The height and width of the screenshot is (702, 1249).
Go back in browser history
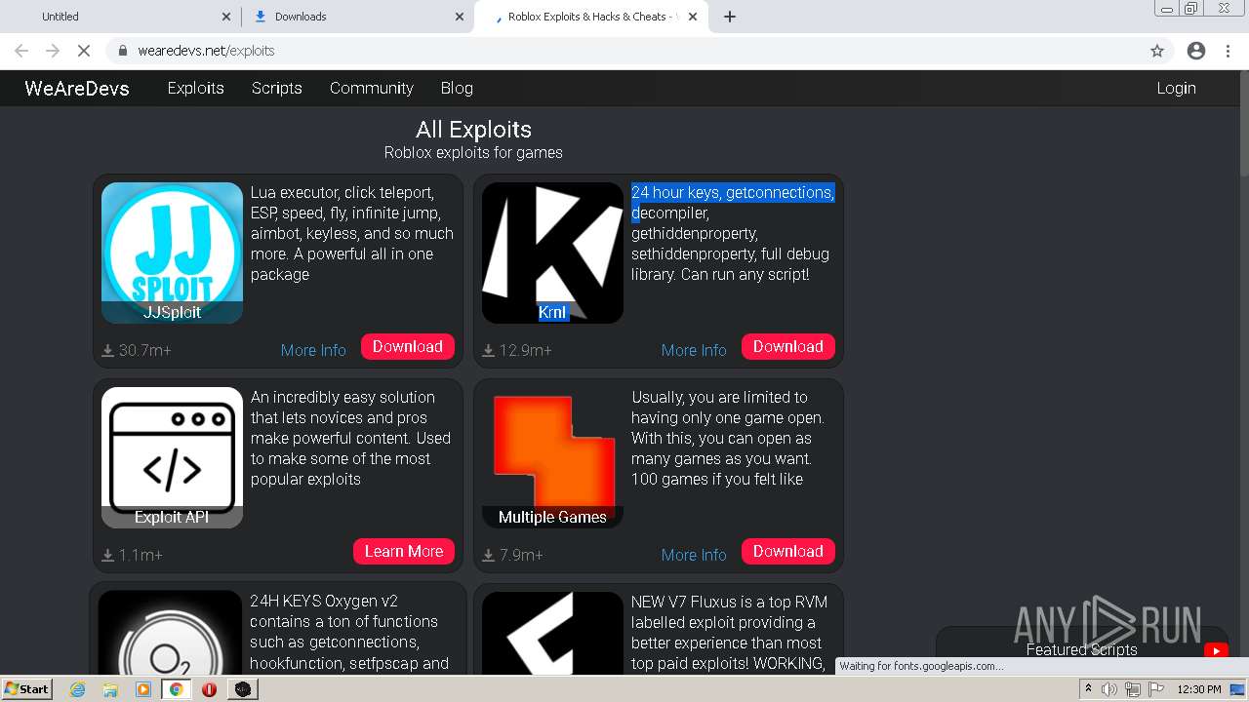[x=21, y=51]
